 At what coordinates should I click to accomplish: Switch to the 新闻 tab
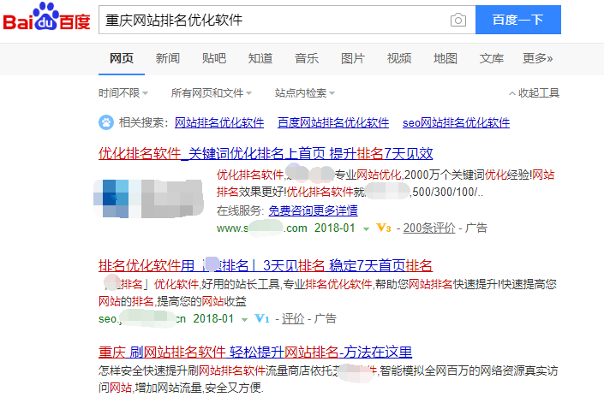point(168,58)
